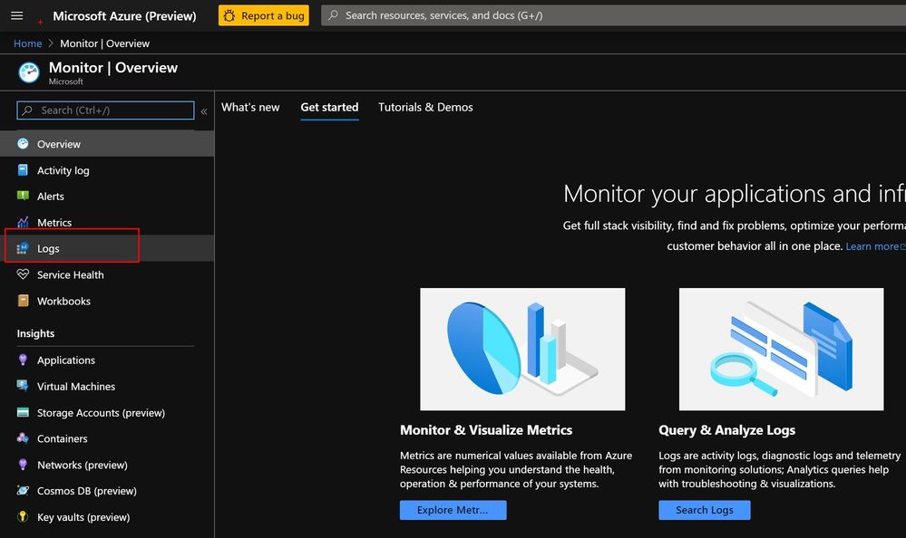Click the Insights section header

pyautogui.click(x=36, y=333)
